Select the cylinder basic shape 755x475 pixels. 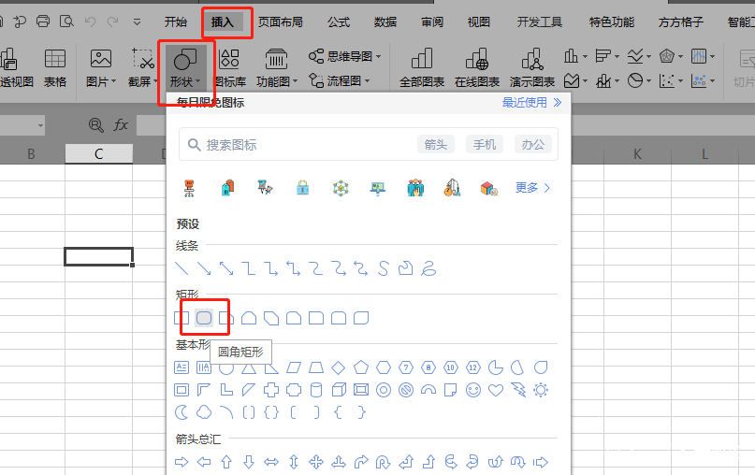pyautogui.click(x=316, y=390)
